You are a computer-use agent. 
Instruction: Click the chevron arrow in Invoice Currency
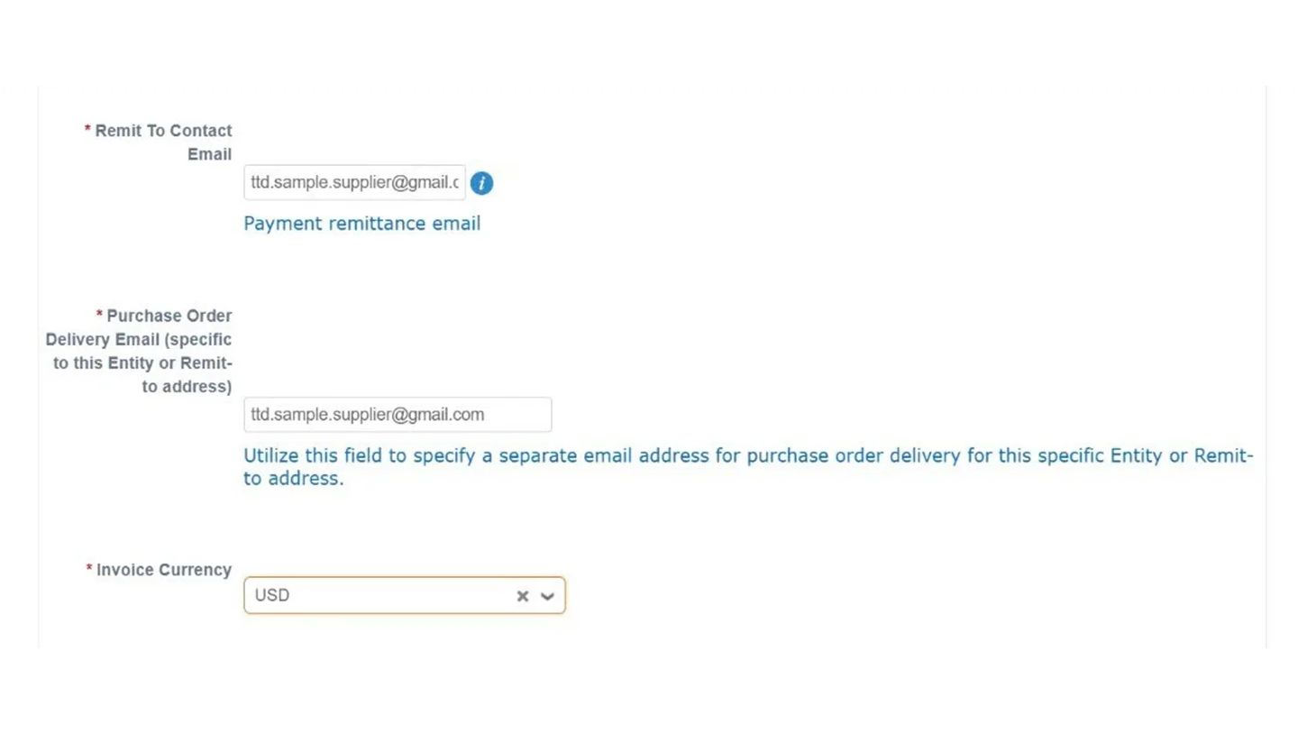tap(547, 596)
